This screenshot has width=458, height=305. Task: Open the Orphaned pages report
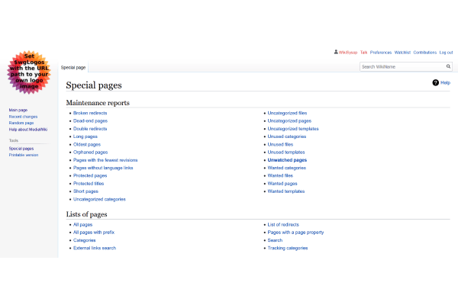(90, 152)
